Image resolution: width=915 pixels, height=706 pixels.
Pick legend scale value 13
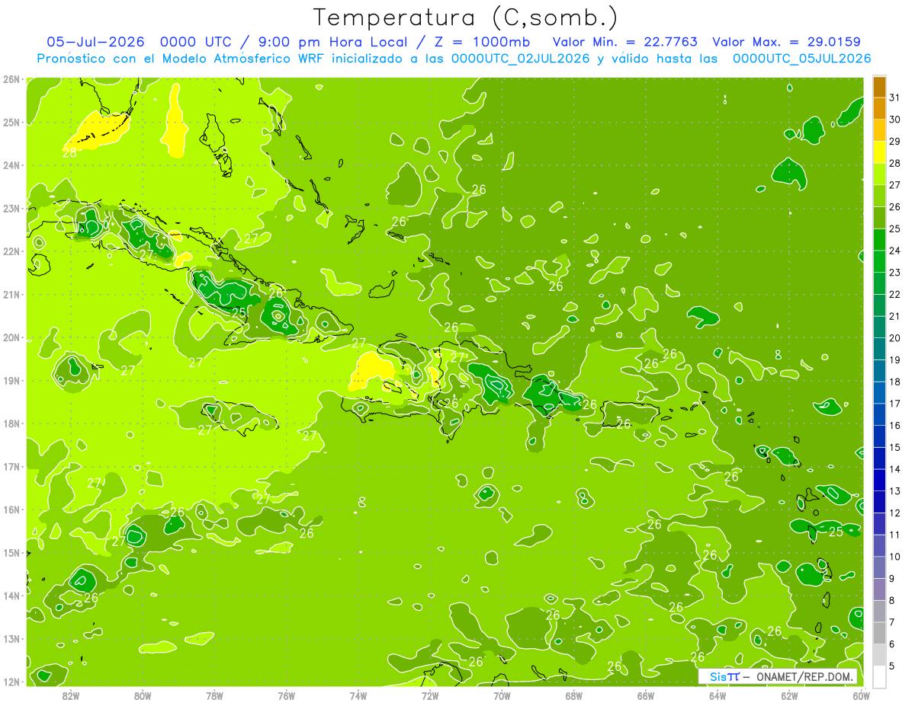895,490
